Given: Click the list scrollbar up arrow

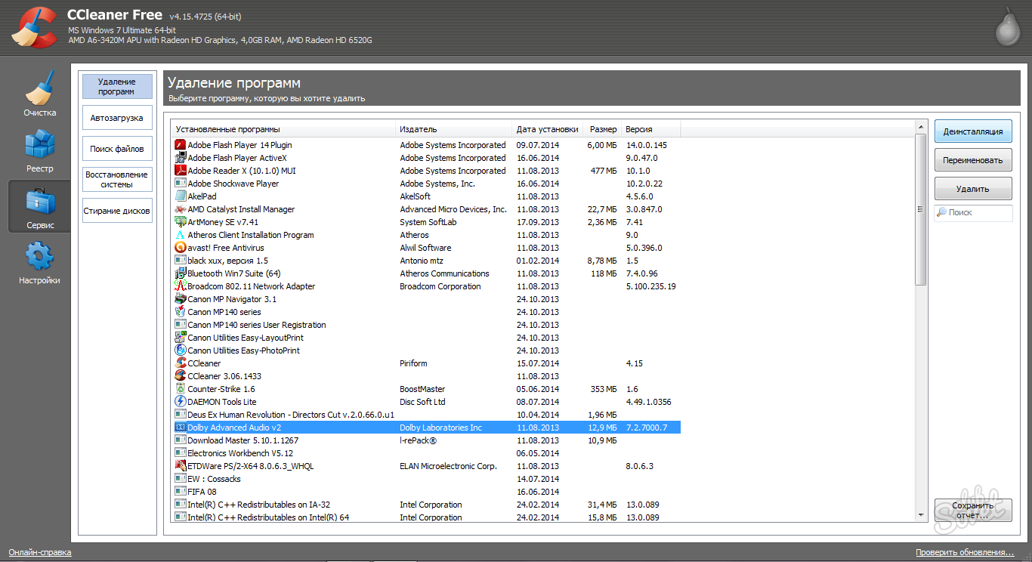Looking at the screenshot, I should (920, 127).
